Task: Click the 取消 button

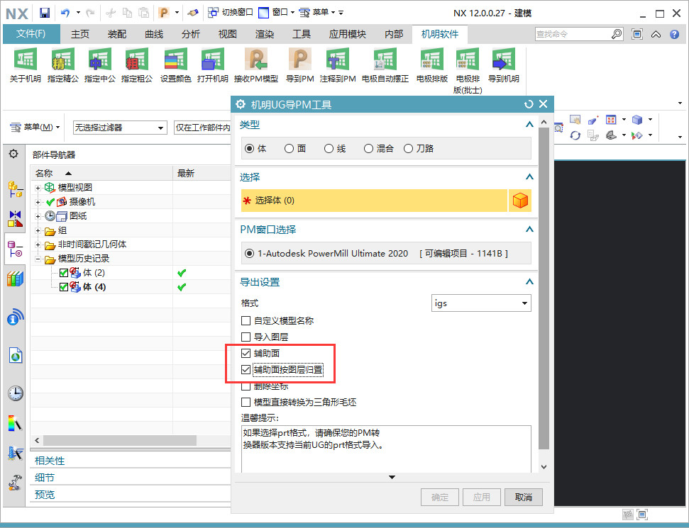Action: tap(523, 497)
